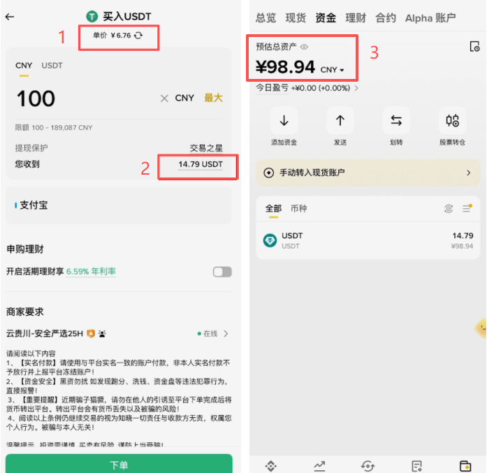Toggle the eye icon next to 预估总资产
487x473 pixels.
(x=304, y=47)
